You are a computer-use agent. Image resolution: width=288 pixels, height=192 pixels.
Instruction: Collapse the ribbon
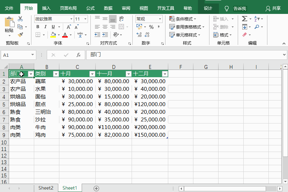coord(284,43)
